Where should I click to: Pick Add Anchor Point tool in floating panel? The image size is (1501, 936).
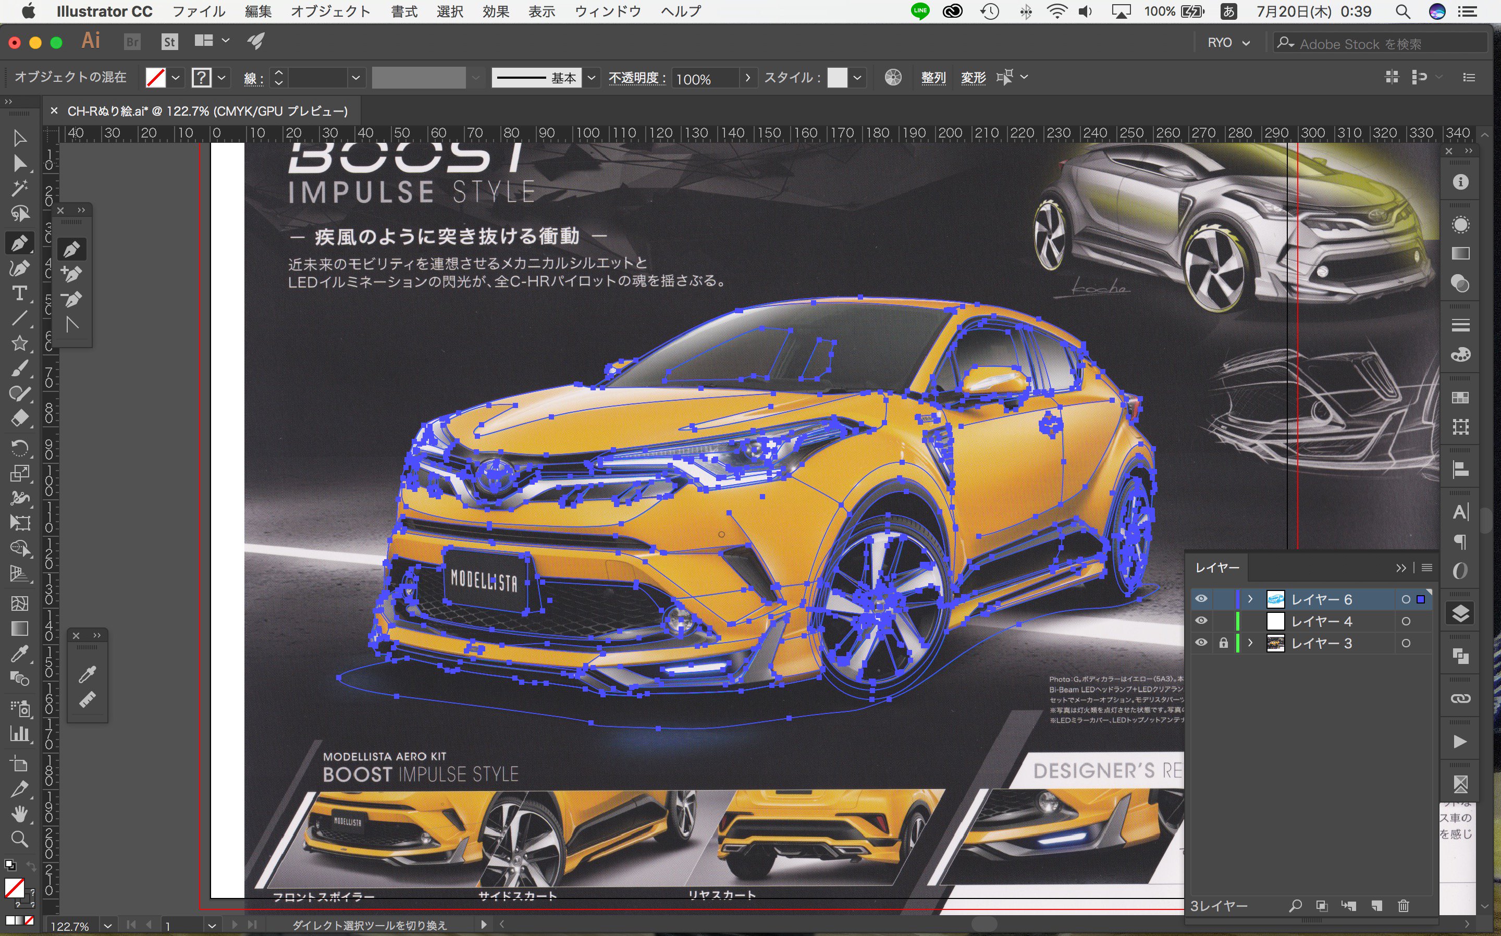pos(72,274)
